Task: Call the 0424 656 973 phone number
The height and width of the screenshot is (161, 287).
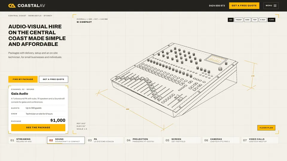Action: point(217,6)
